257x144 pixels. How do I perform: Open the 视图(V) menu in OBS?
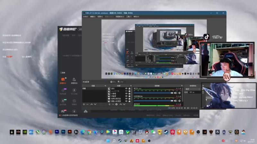pyautogui.click(x=100, y=17)
